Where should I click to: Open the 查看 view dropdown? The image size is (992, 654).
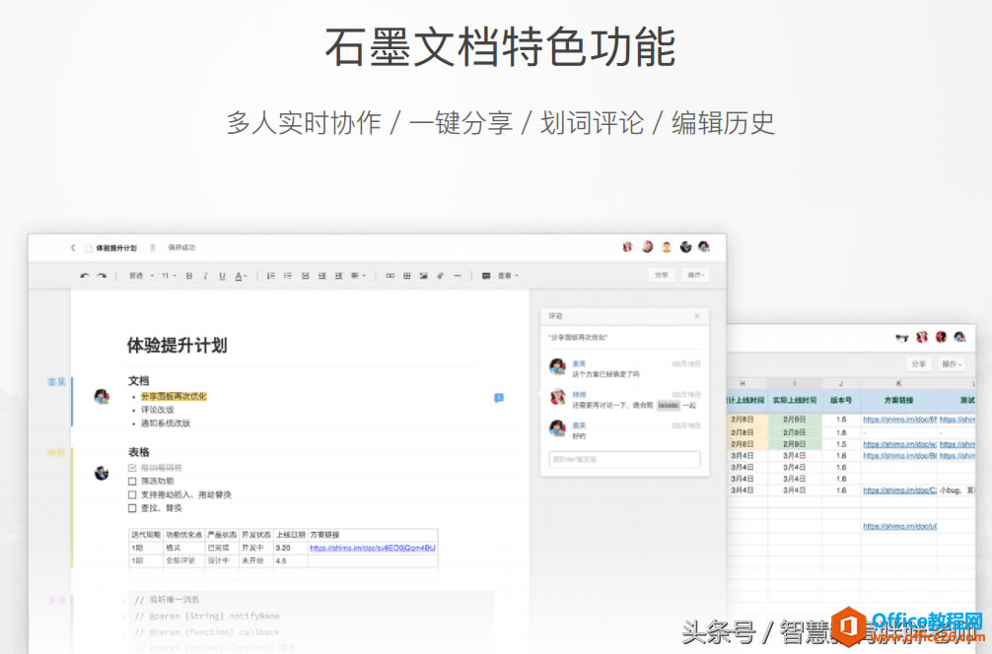click(x=508, y=276)
